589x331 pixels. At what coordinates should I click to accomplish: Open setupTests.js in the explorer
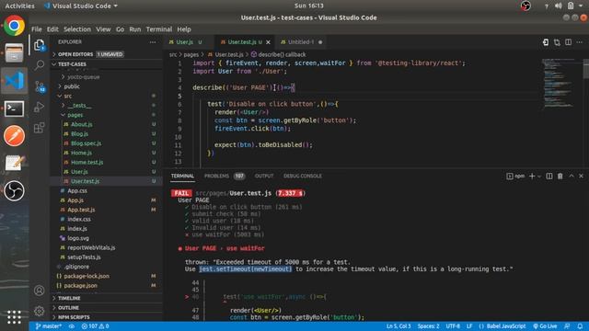107,257
